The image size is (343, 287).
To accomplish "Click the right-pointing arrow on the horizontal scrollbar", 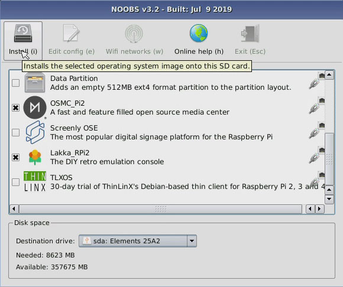I will [x=319, y=209].
